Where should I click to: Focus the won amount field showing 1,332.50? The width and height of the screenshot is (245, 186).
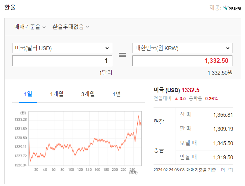[183, 61]
